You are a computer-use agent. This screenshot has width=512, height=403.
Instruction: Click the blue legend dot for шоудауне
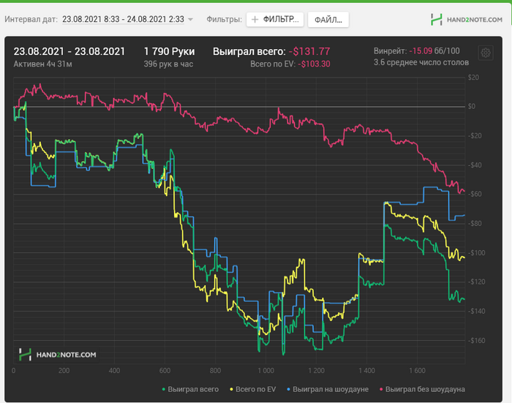[x=288, y=389]
